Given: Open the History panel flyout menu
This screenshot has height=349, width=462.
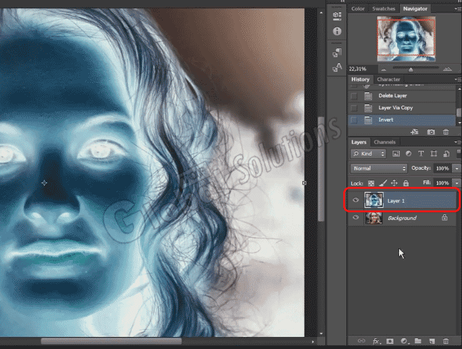Looking at the screenshot, I should pos(458,79).
